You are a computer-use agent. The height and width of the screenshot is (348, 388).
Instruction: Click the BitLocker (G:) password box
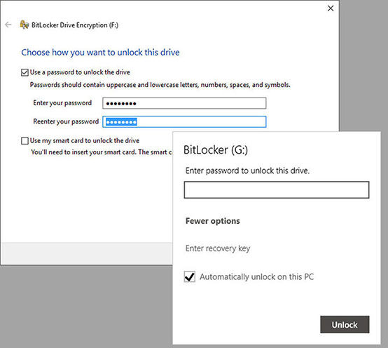[277, 190]
